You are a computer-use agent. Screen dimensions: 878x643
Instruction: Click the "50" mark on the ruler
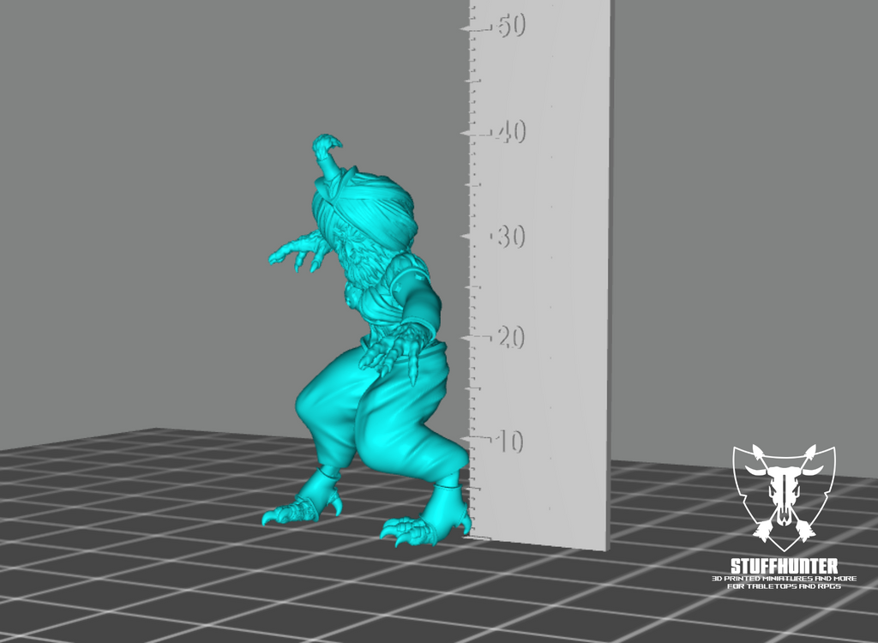pyautogui.click(x=511, y=26)
